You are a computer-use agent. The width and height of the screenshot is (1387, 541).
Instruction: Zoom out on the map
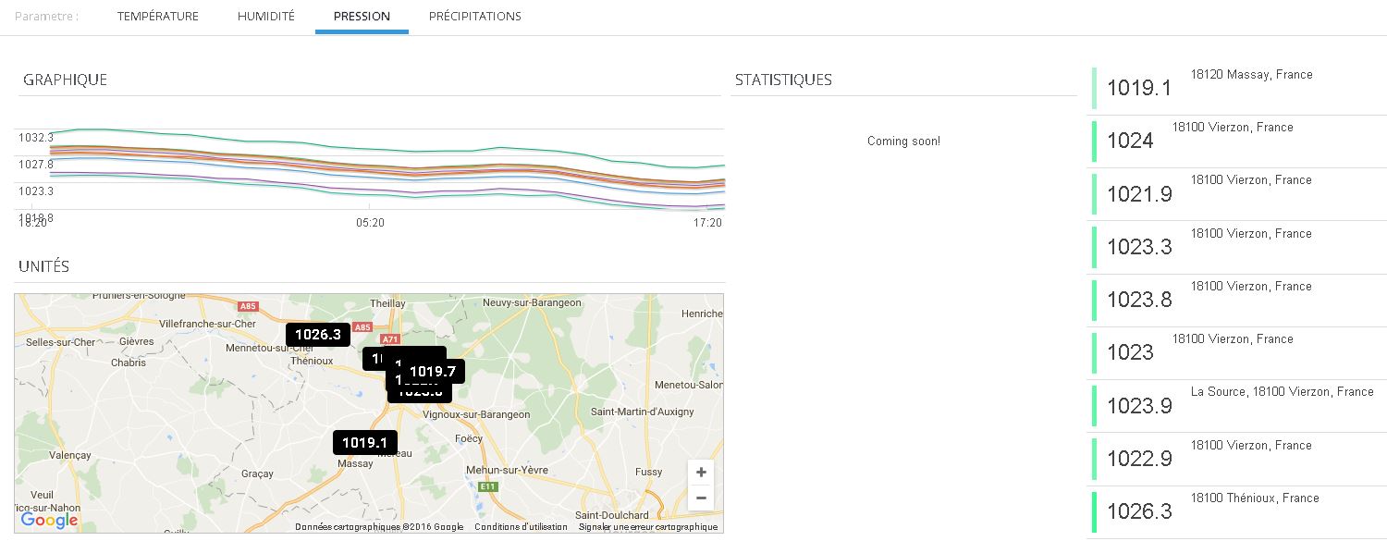(x=701, y=498)
